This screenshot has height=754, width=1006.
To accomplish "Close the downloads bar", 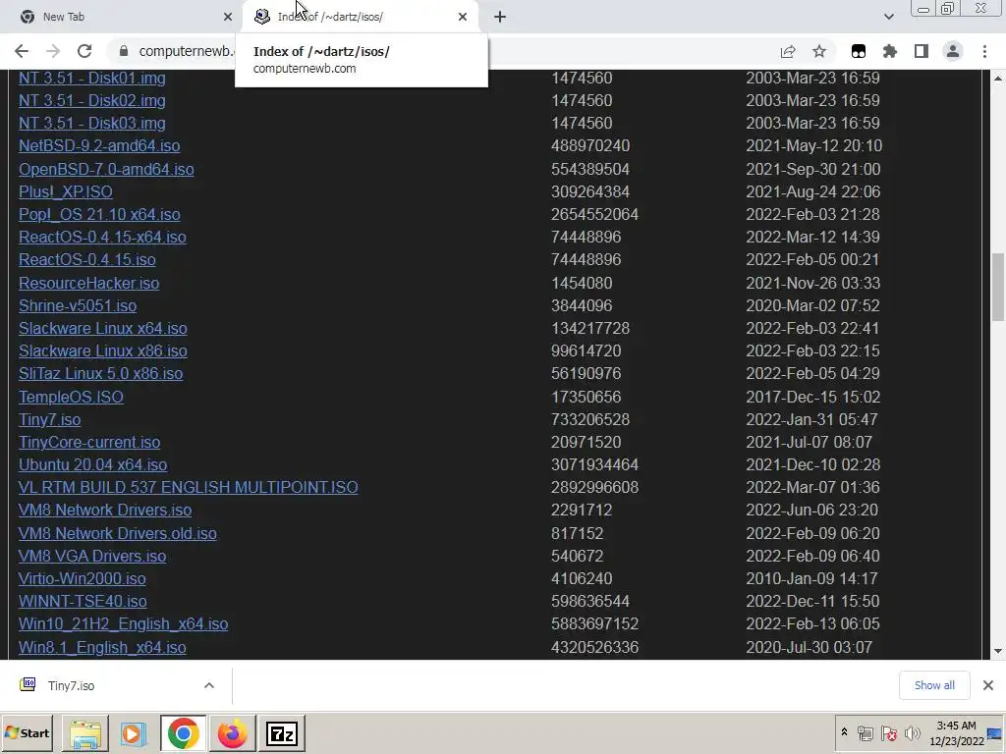I will tap(988, 685).
